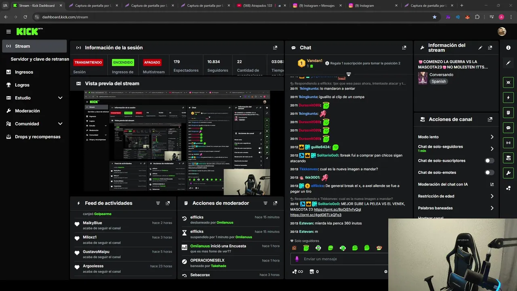Image resolution: width=517 pixels, height=291 pixels.
Task: Click the channel points icon below chat input
Action: [295, 272]
